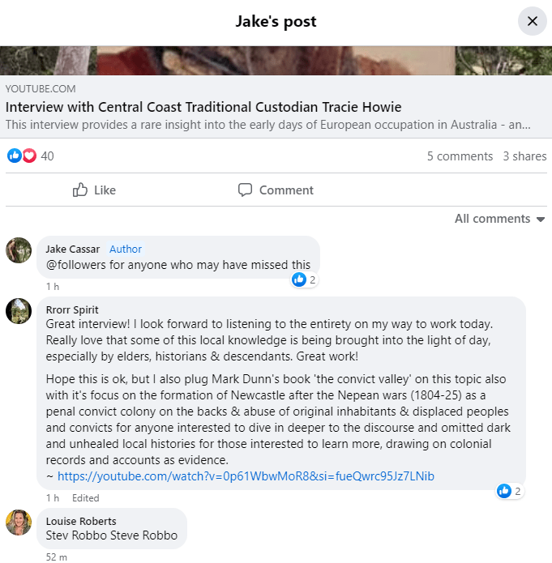Click the blue like reaction icon beside 40
This screenshot has width=552, height=563.
coord(14,156)
